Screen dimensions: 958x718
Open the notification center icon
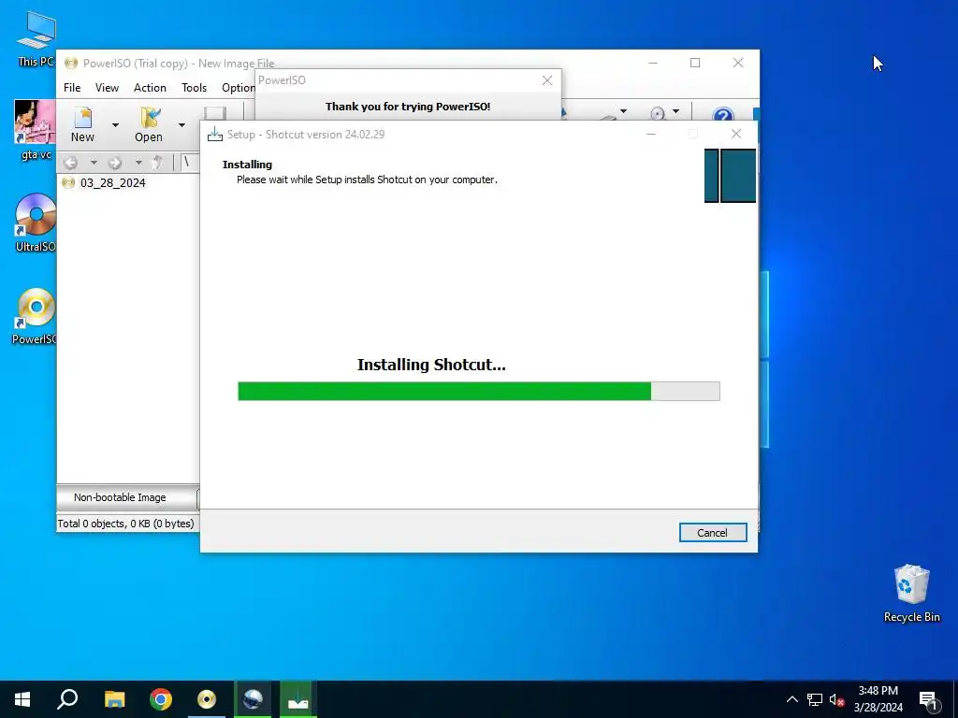tap(929, 701)
